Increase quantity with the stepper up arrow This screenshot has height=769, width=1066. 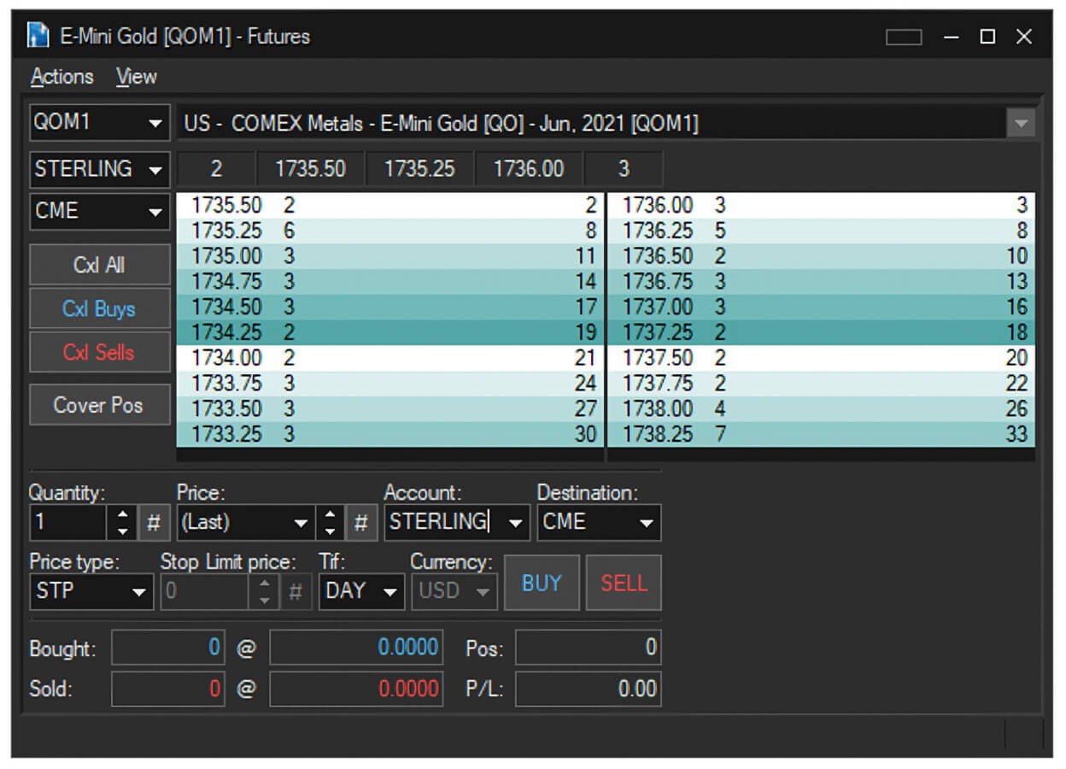[x=122, y=514]
